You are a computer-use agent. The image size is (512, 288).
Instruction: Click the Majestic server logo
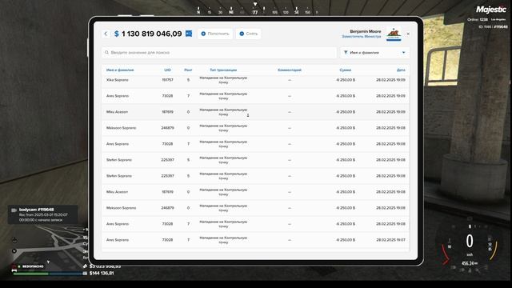490,10
